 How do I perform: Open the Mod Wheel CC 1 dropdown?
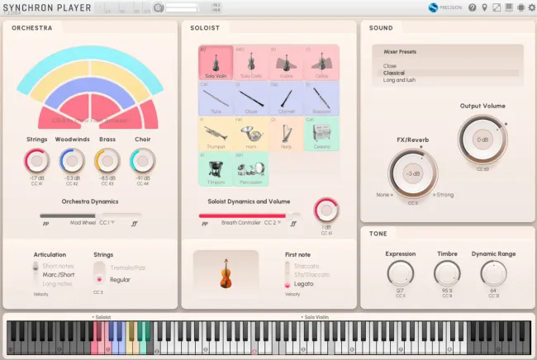(x=107, y=222)
